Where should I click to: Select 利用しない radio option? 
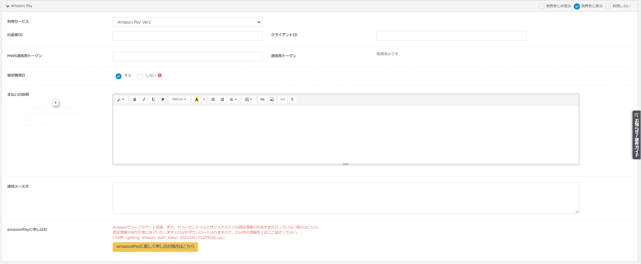click(608, 6)
